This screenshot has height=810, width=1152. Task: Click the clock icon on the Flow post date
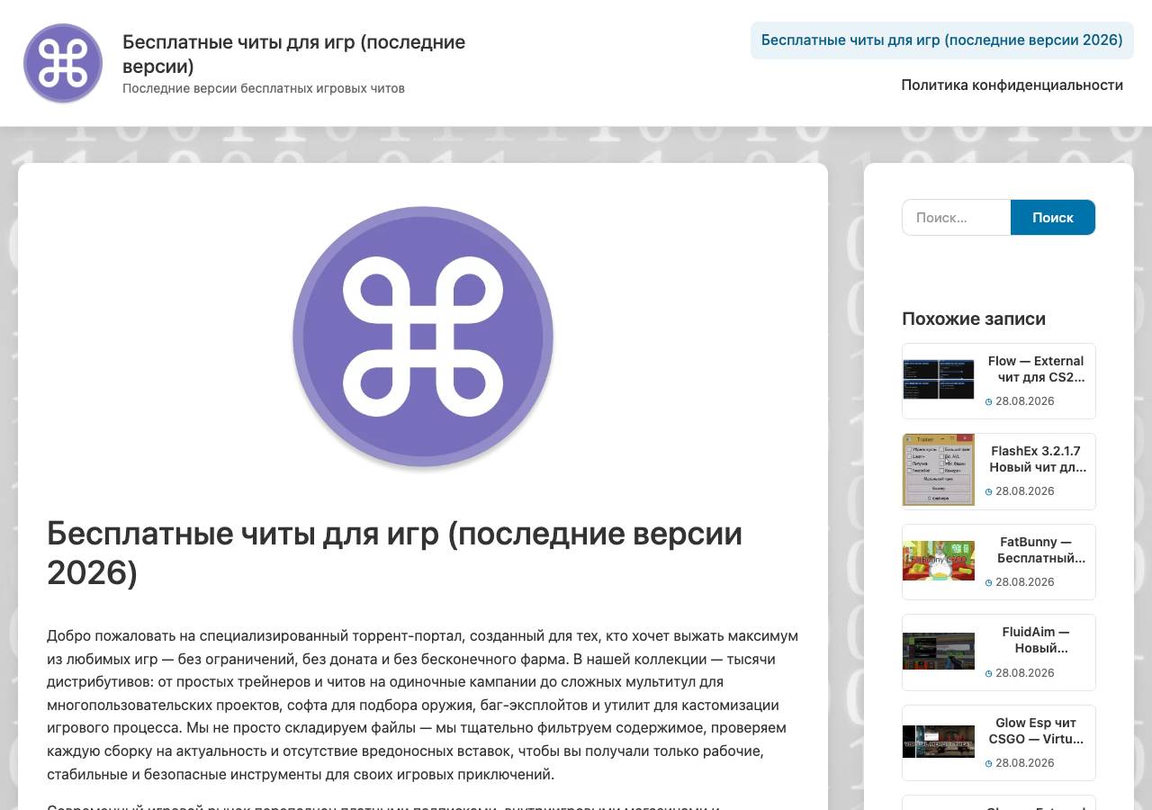click(988, 402)
